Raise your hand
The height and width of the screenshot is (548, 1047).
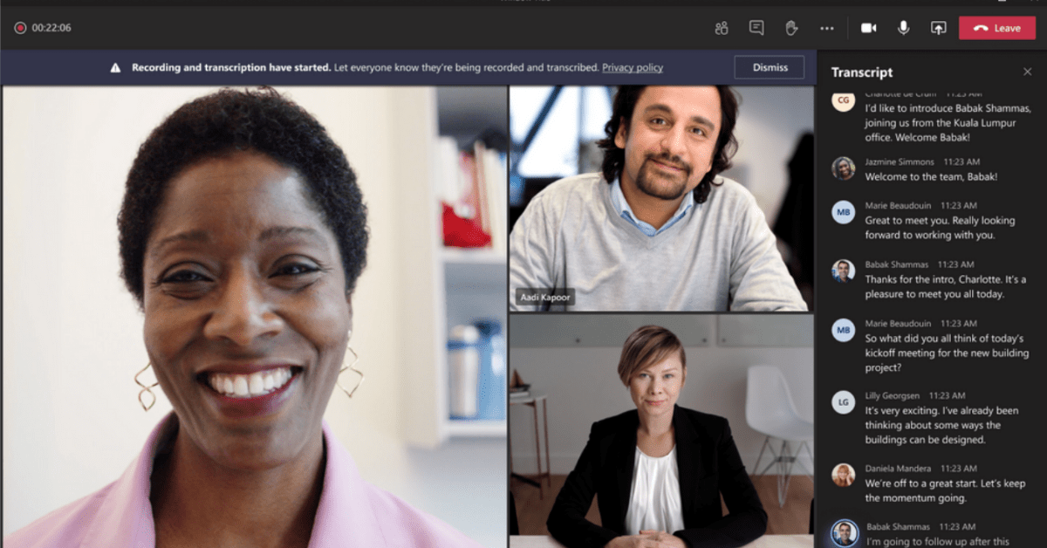pos(790,27)
